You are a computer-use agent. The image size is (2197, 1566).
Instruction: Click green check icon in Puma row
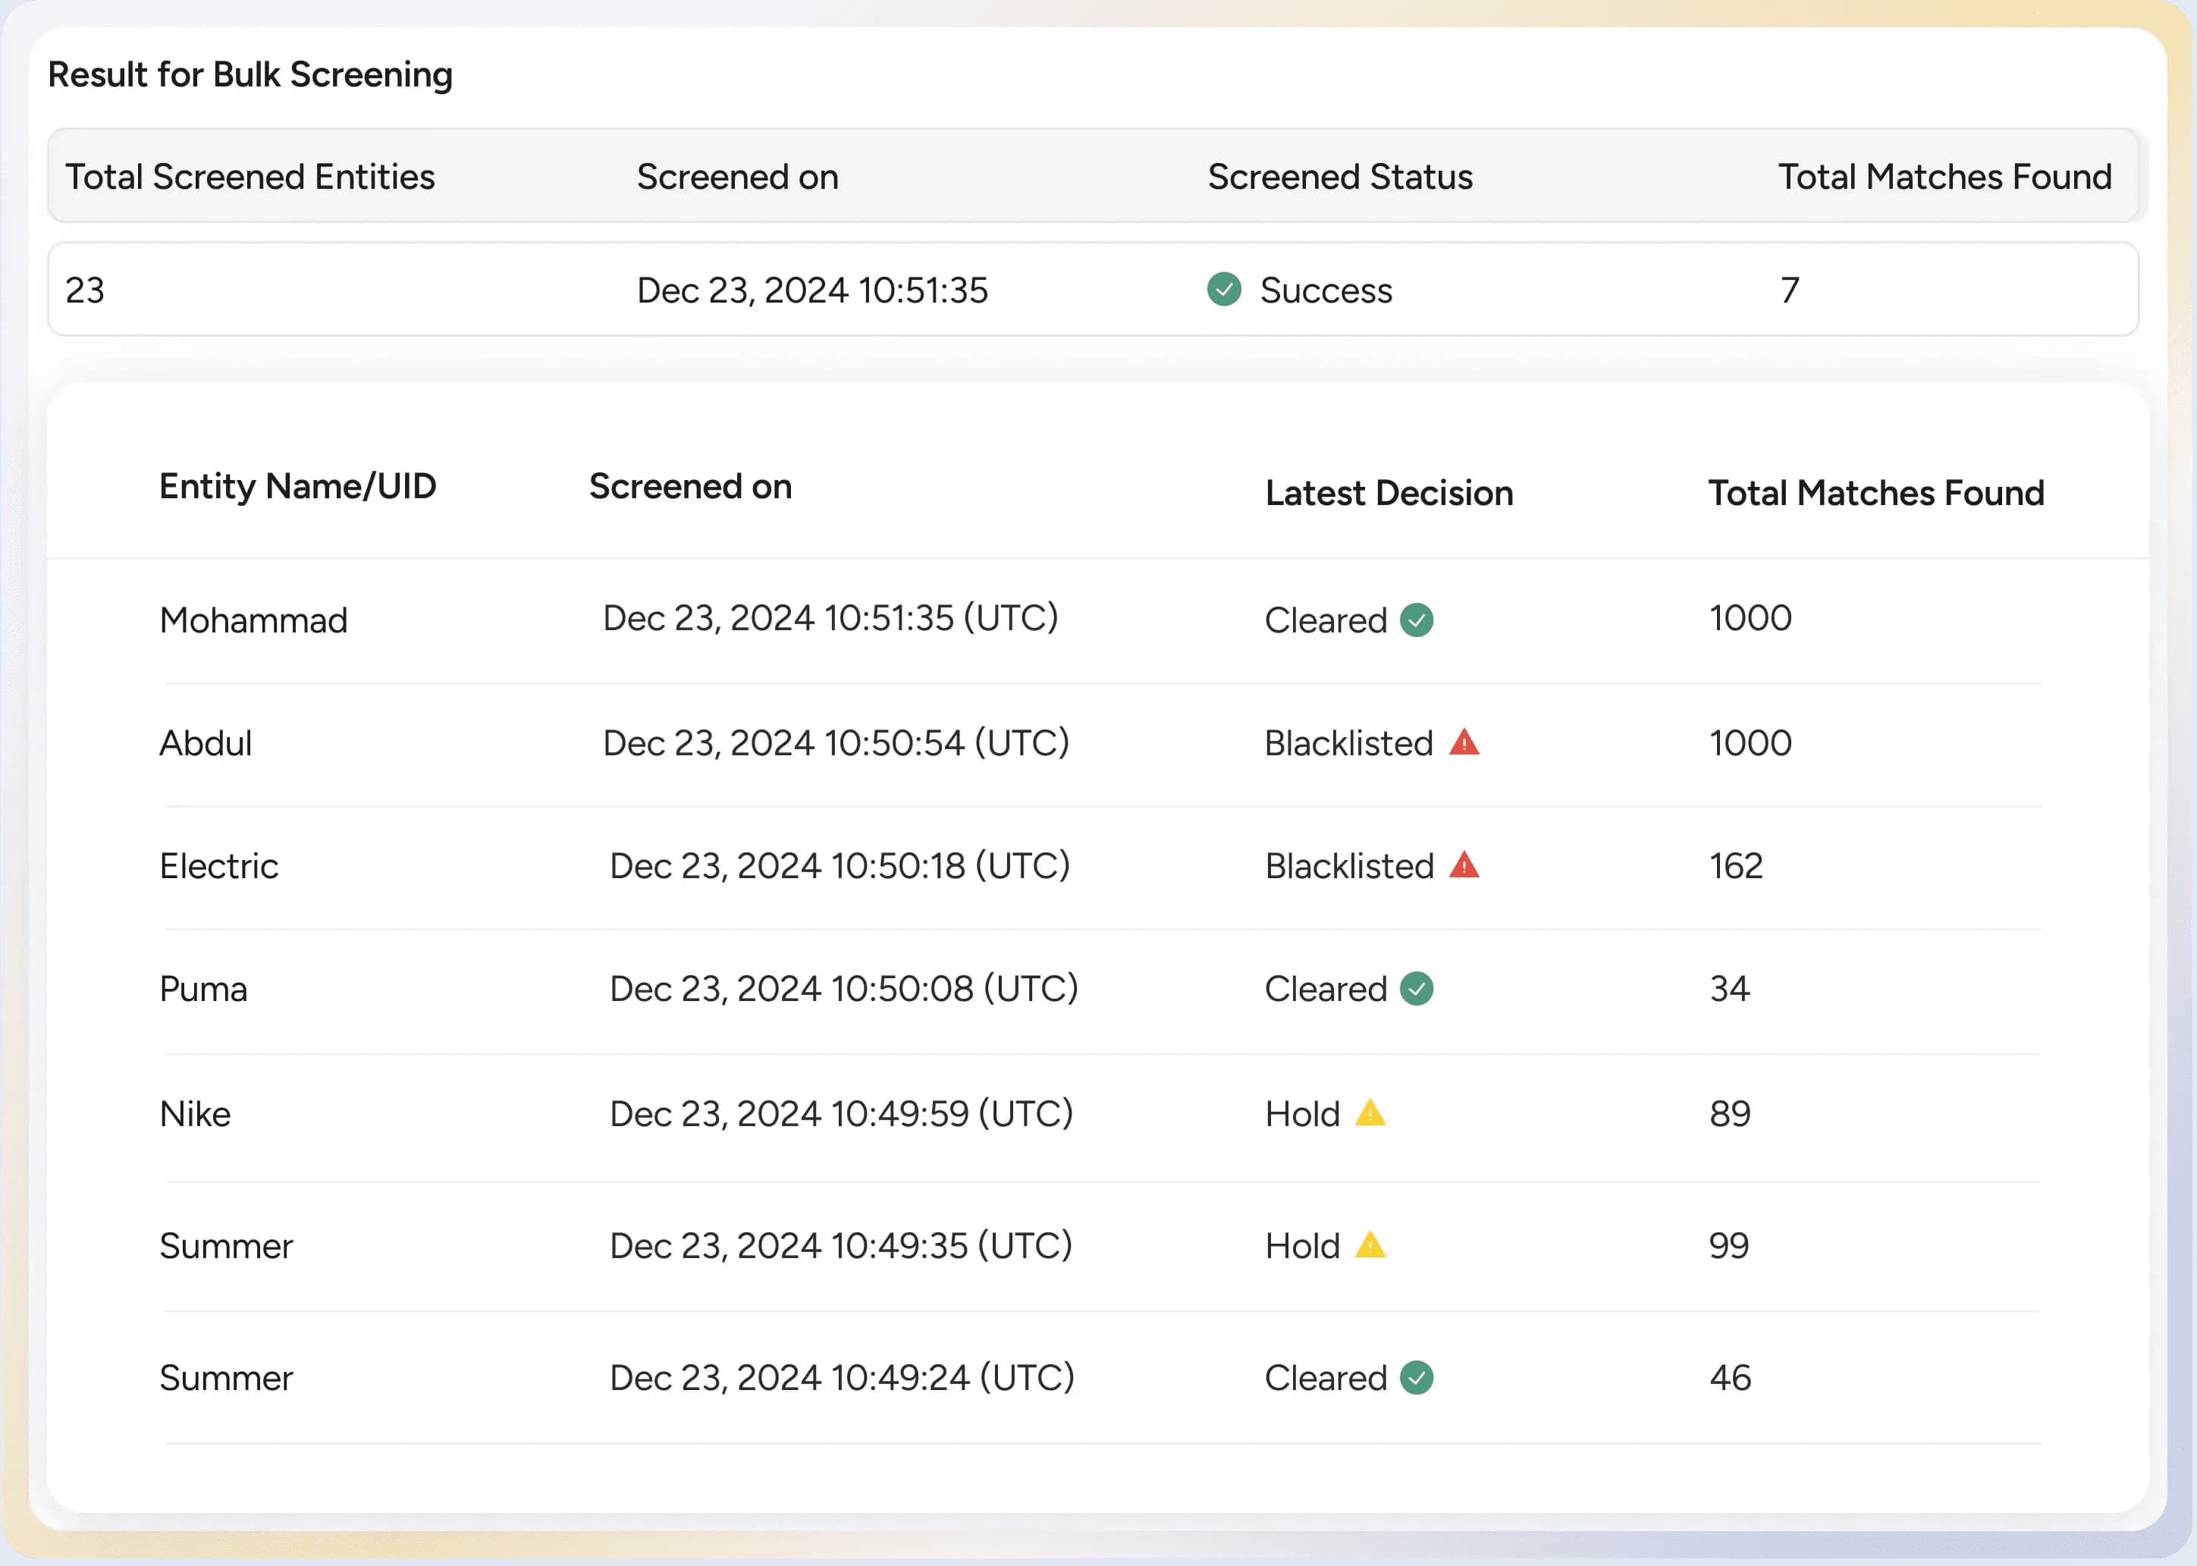tap(1416, 988)
